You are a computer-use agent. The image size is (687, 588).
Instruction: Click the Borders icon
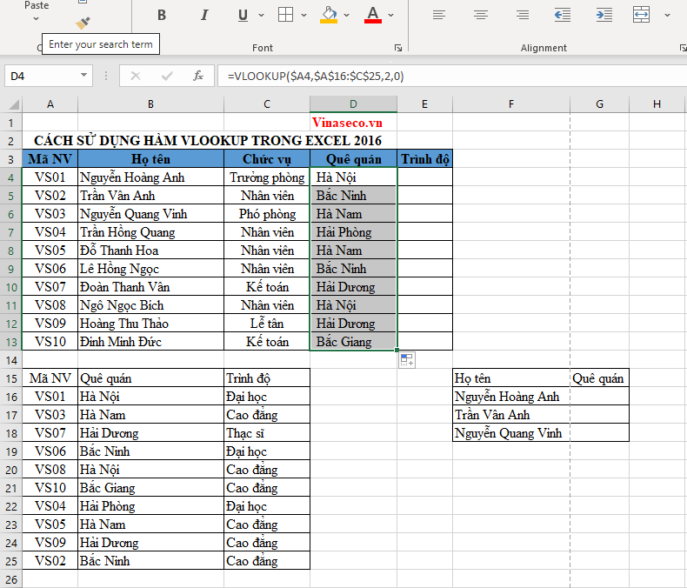tap(285, 15)
